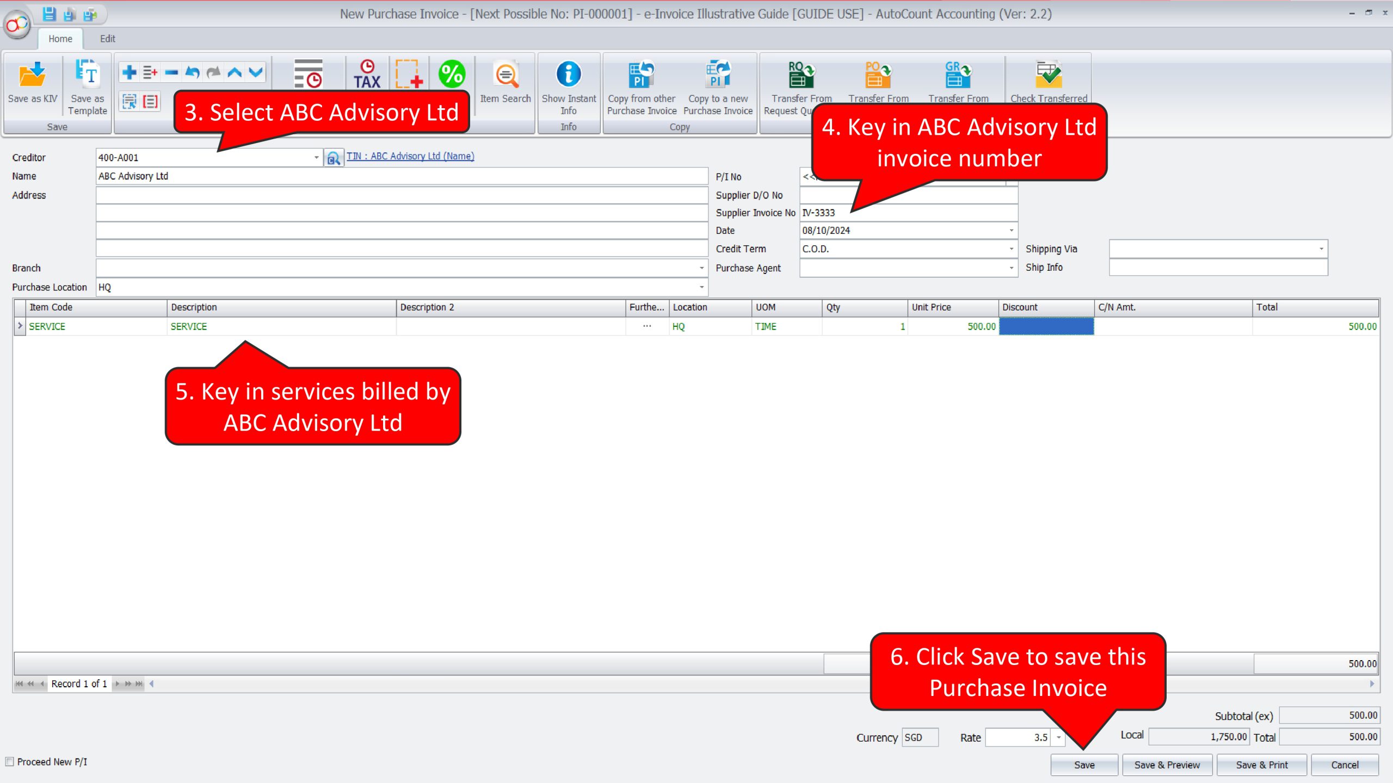Viewport: 1393px width, 783px height.
Task: Click the Name field containing ABC Advisory Ltd
Action: 402,176
